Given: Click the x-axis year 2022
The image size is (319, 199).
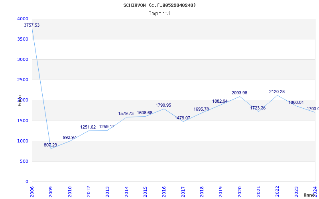Looking at the screenshot, I should click(278, 192).
